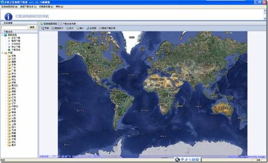Screen dimensions: 268x163
Task: Select 下载完成 (completed) task filter
Action: (16, 50)
